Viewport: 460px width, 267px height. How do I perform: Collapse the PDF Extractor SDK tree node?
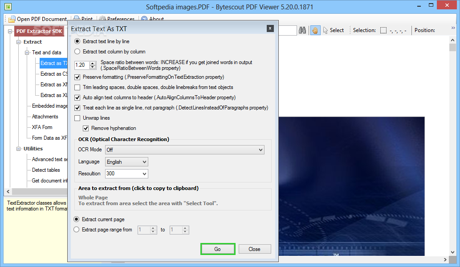pyautogui.click(x=10, y=31)
